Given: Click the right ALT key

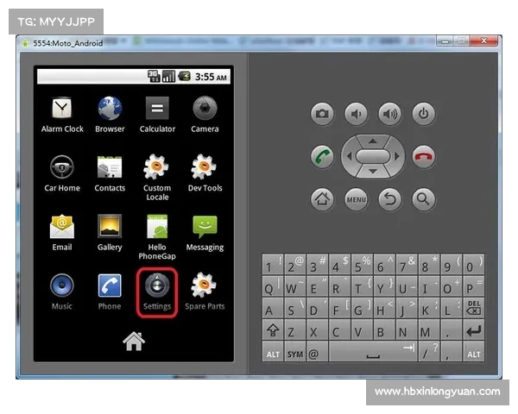Looking at the screenshot, I should point(474,352).
